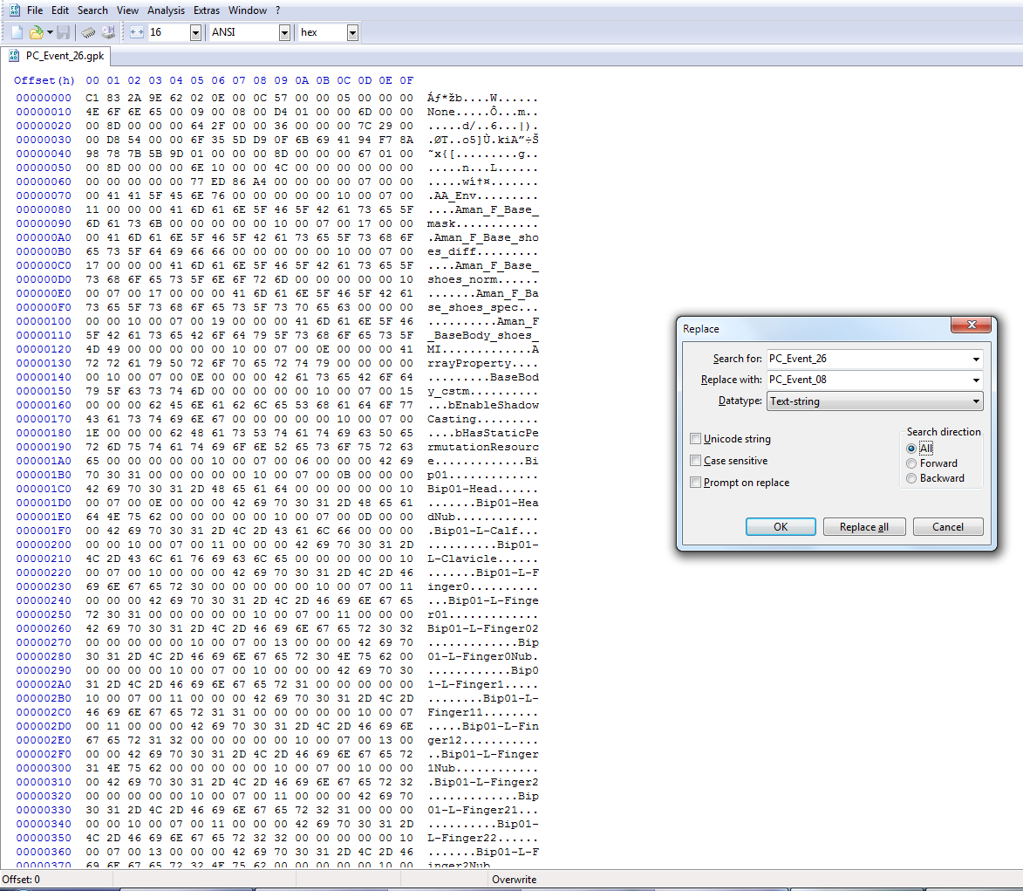
Task: Open the hex offset base dropdown
Action: (x=352, y=32)
